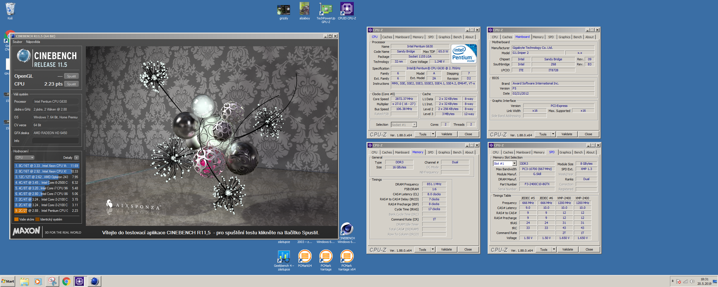Click the Show desktop button on taskbar
This screenshot has height=287, width=718.
tap(715, 281)
